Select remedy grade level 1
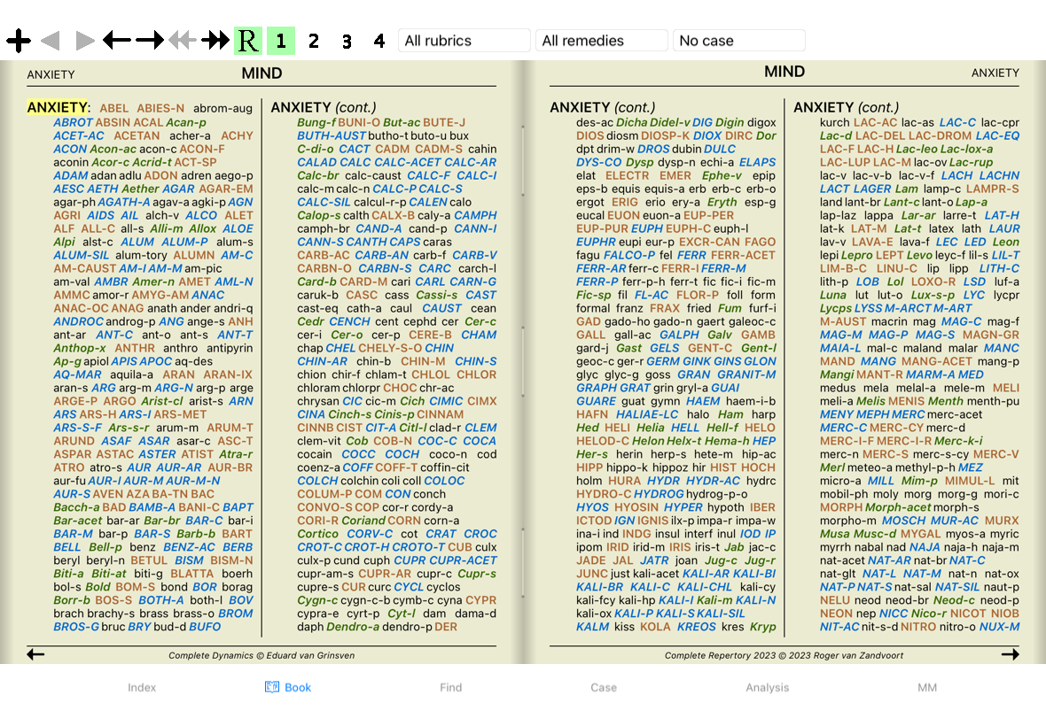Image resolution: width=1046 pixels, height=726 pixels. tap(281, 41)
